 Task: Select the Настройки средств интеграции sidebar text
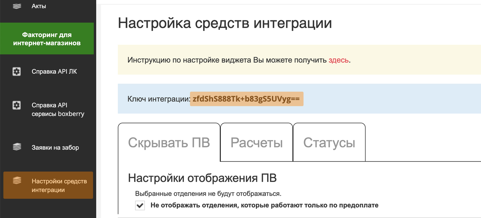(59, 186)
